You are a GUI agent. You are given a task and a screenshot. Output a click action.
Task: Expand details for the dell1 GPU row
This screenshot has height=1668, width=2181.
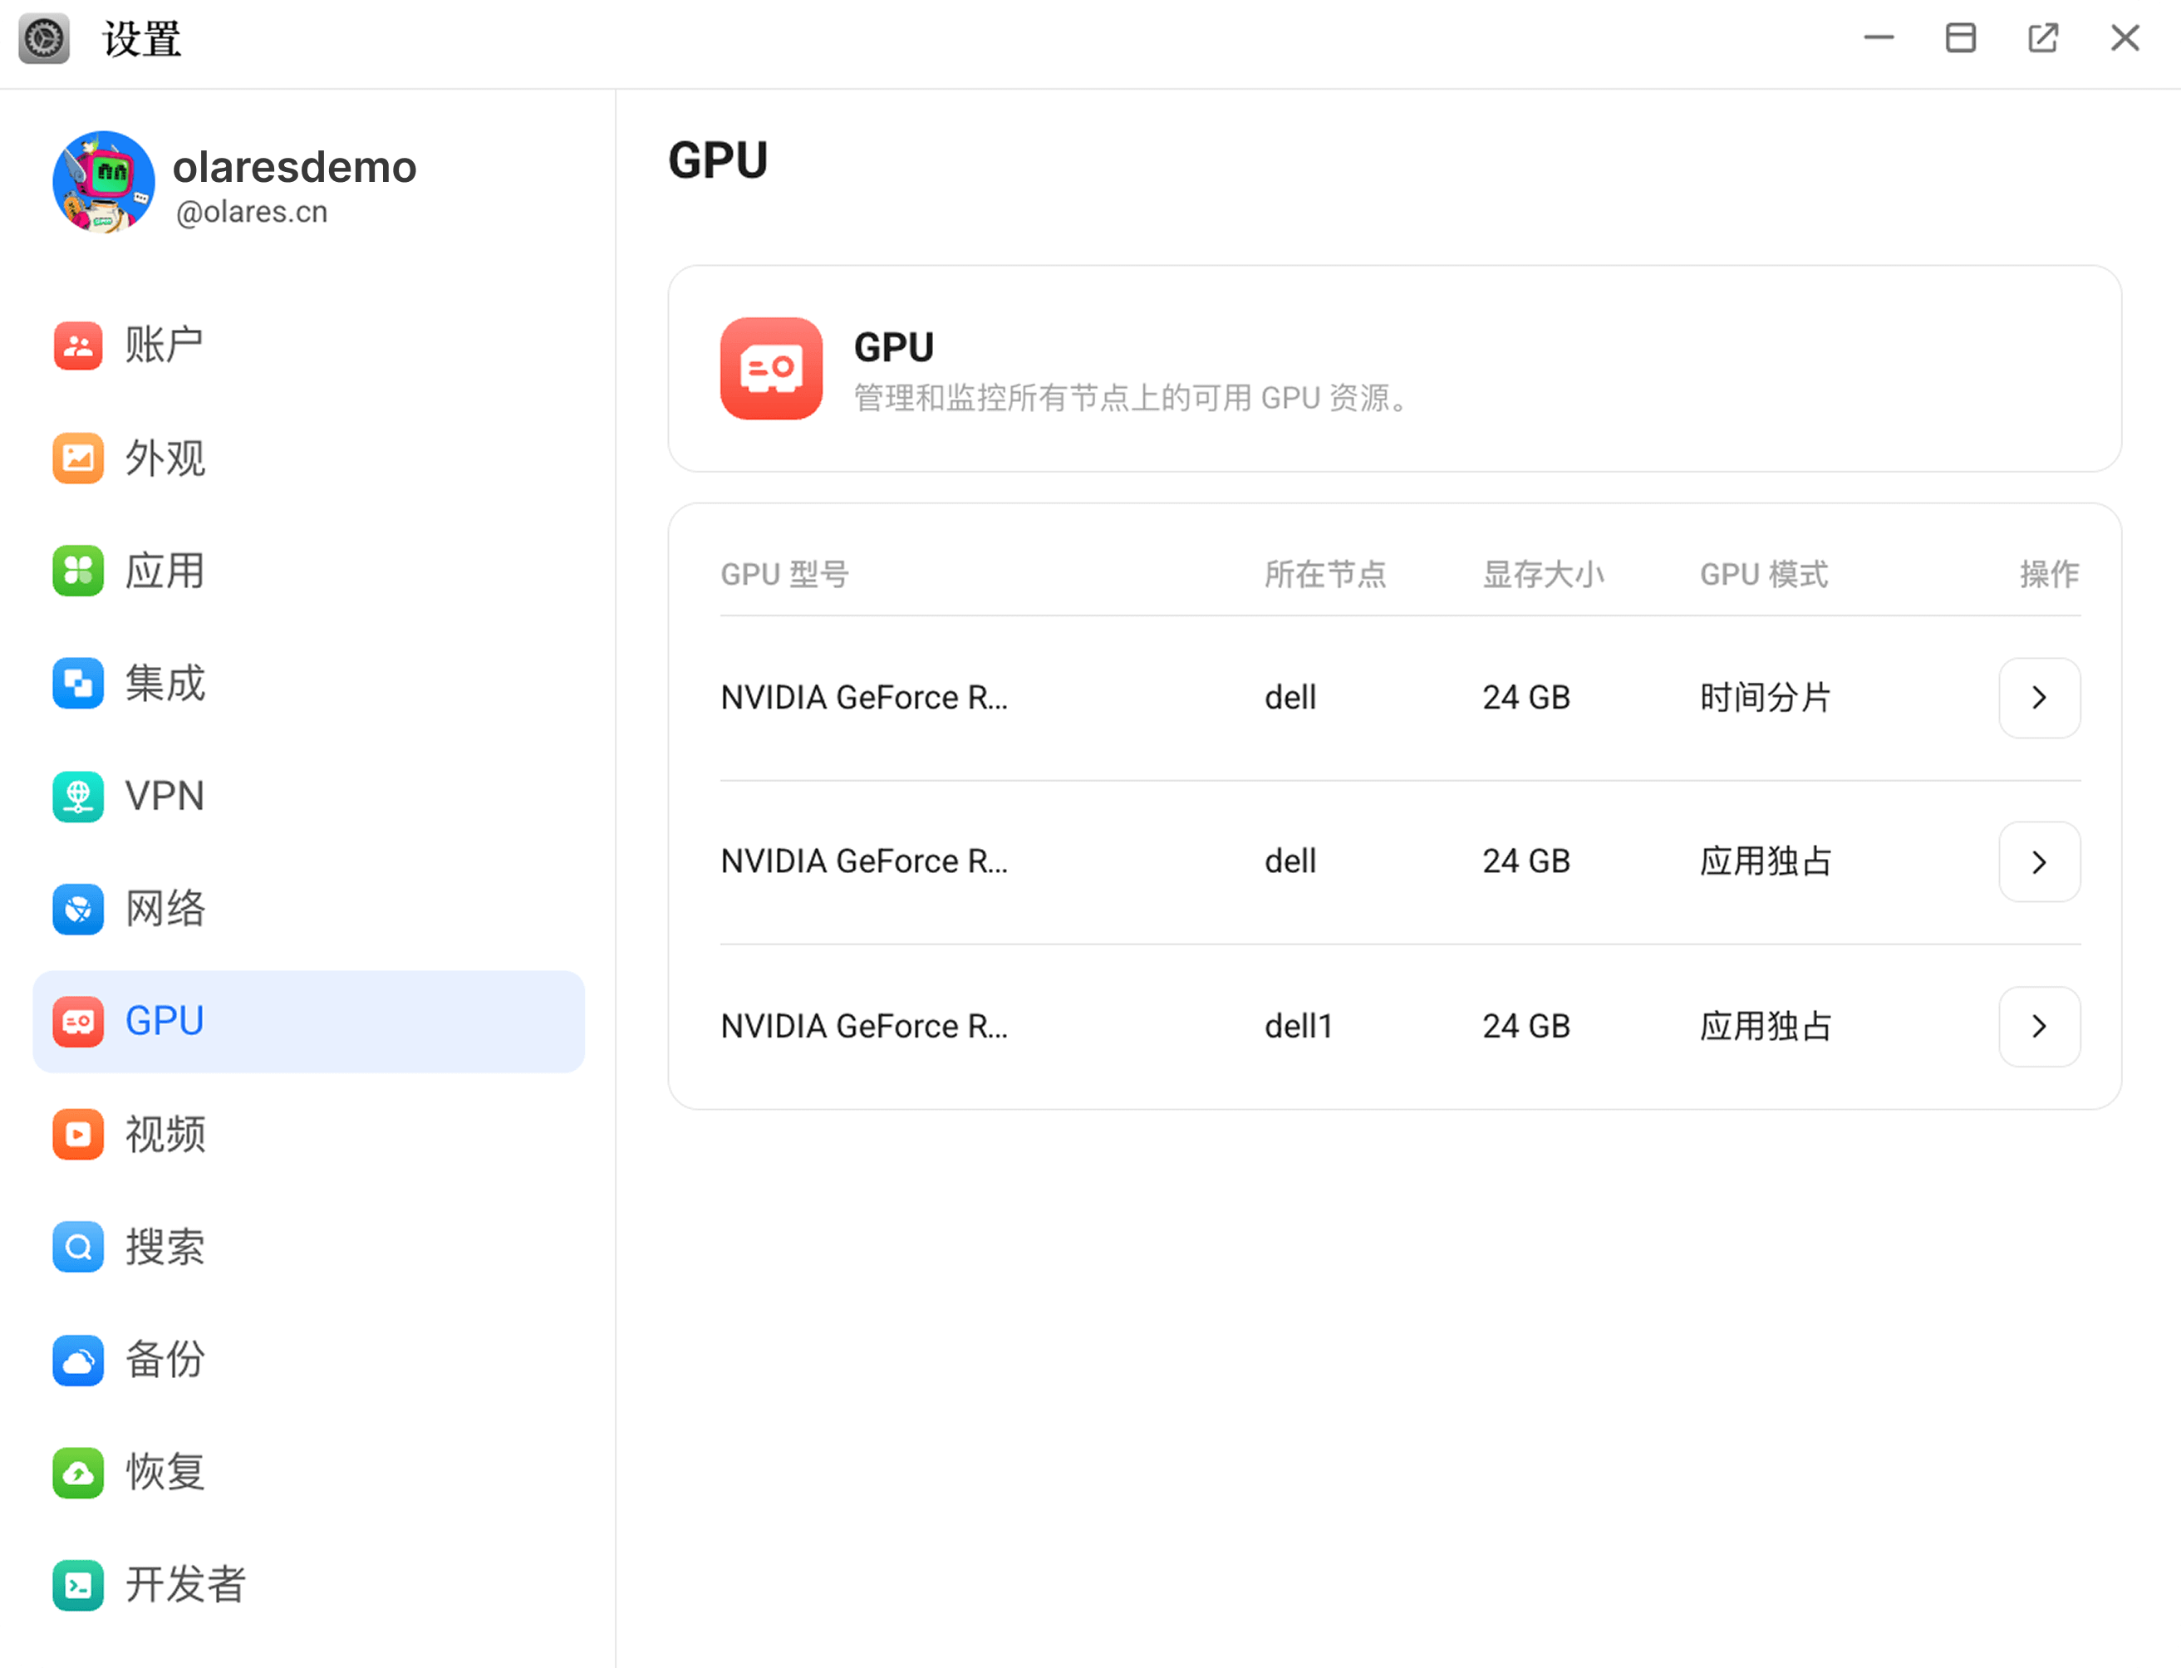(2039, 1027)
